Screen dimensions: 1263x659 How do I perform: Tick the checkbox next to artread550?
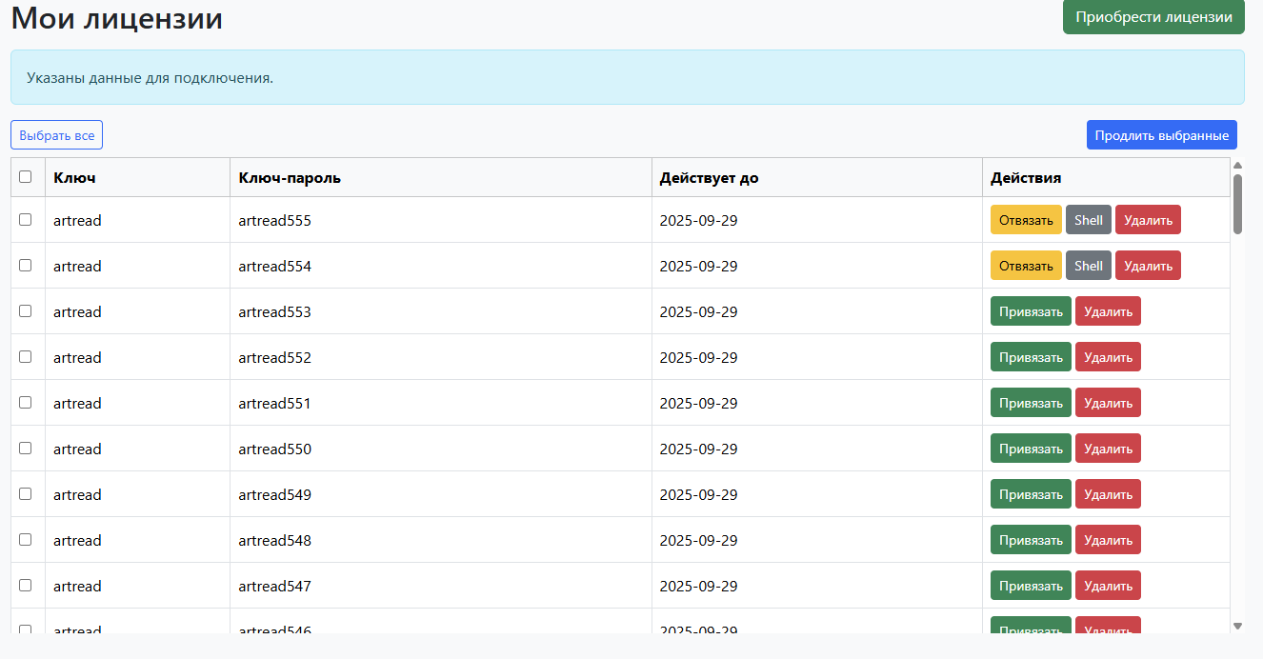tap(26, 448)
